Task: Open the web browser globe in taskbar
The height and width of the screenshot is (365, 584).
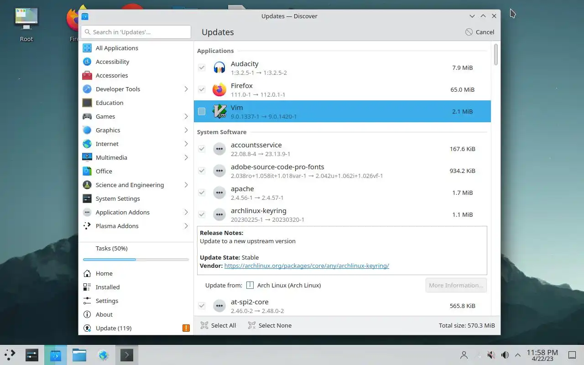Action: click(x=103, y=355)
